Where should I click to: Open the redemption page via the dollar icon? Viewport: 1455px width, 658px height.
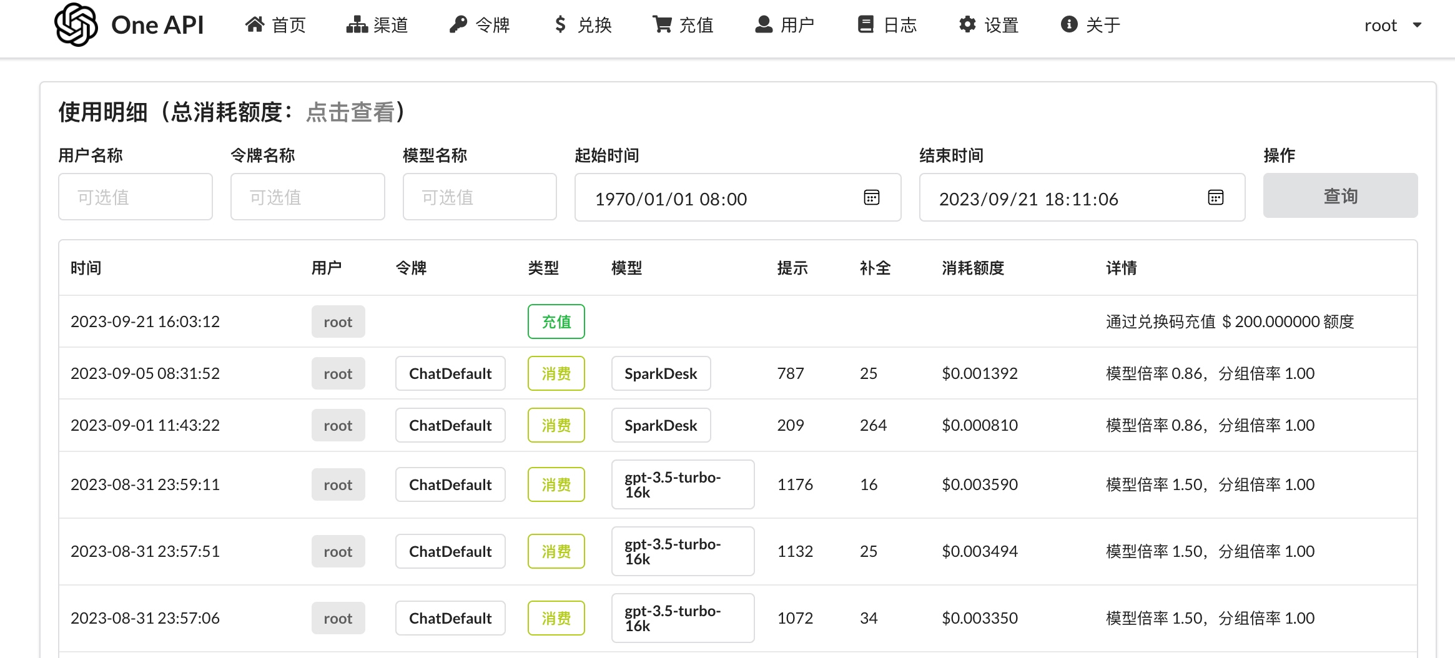coord(560,24)
